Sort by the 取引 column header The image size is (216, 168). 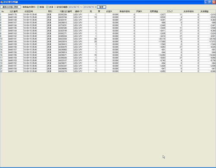click(x=52, y=11)
